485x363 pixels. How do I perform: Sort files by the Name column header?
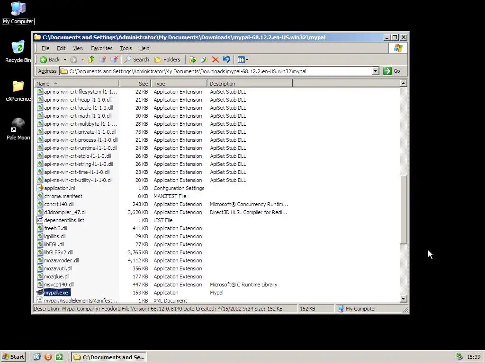coord(76,84)
